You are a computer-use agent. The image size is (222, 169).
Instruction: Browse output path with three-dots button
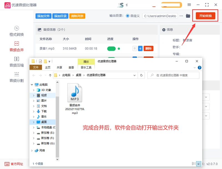[x=181, y=16]
